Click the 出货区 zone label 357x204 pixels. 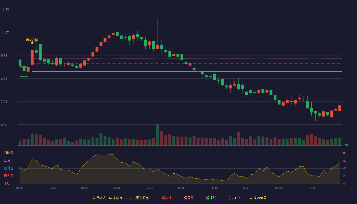[9, 161]
